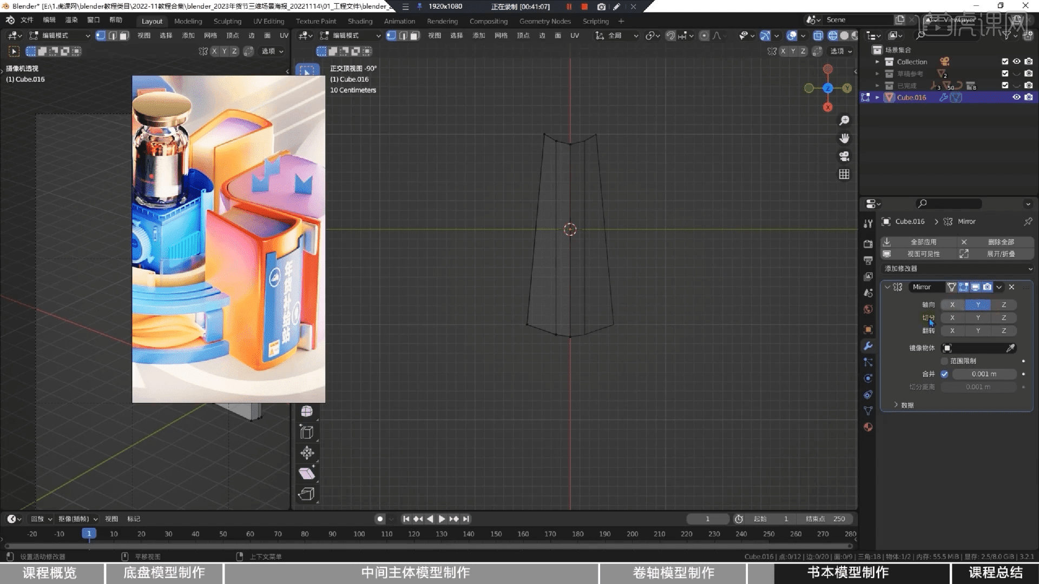This screenshot has height=584, width=1039.
Task: Open the World properties tab
Action: [868, 309]
